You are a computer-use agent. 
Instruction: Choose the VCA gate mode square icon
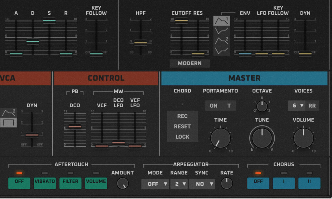8,123
